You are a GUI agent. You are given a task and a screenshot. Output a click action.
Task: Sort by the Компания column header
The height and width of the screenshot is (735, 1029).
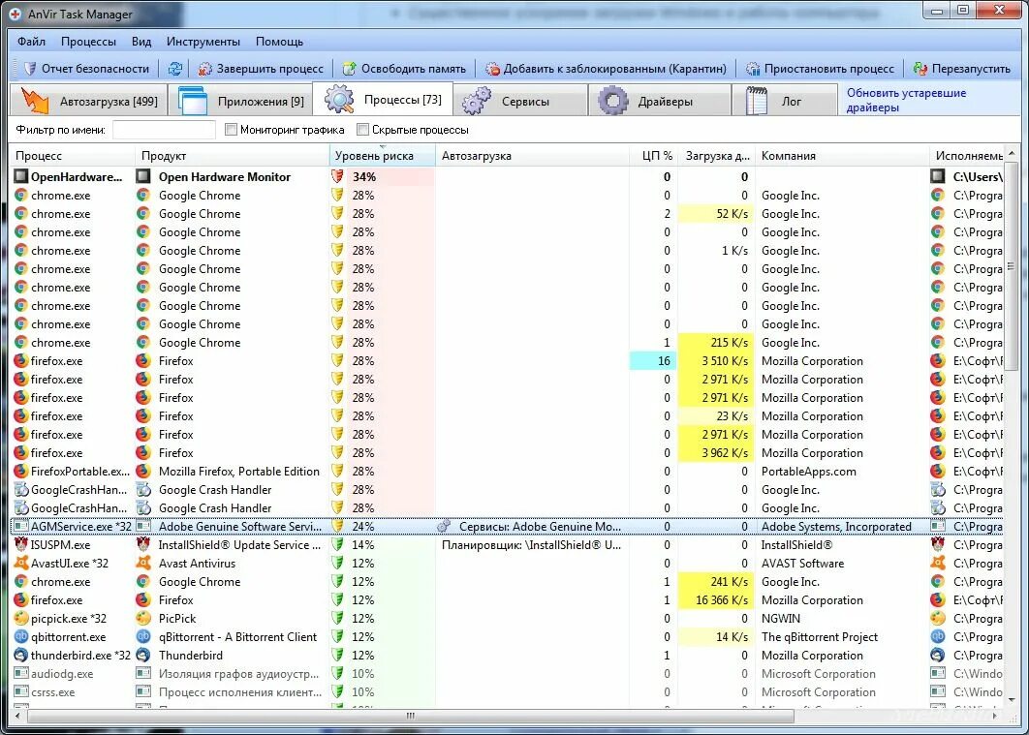842,155
